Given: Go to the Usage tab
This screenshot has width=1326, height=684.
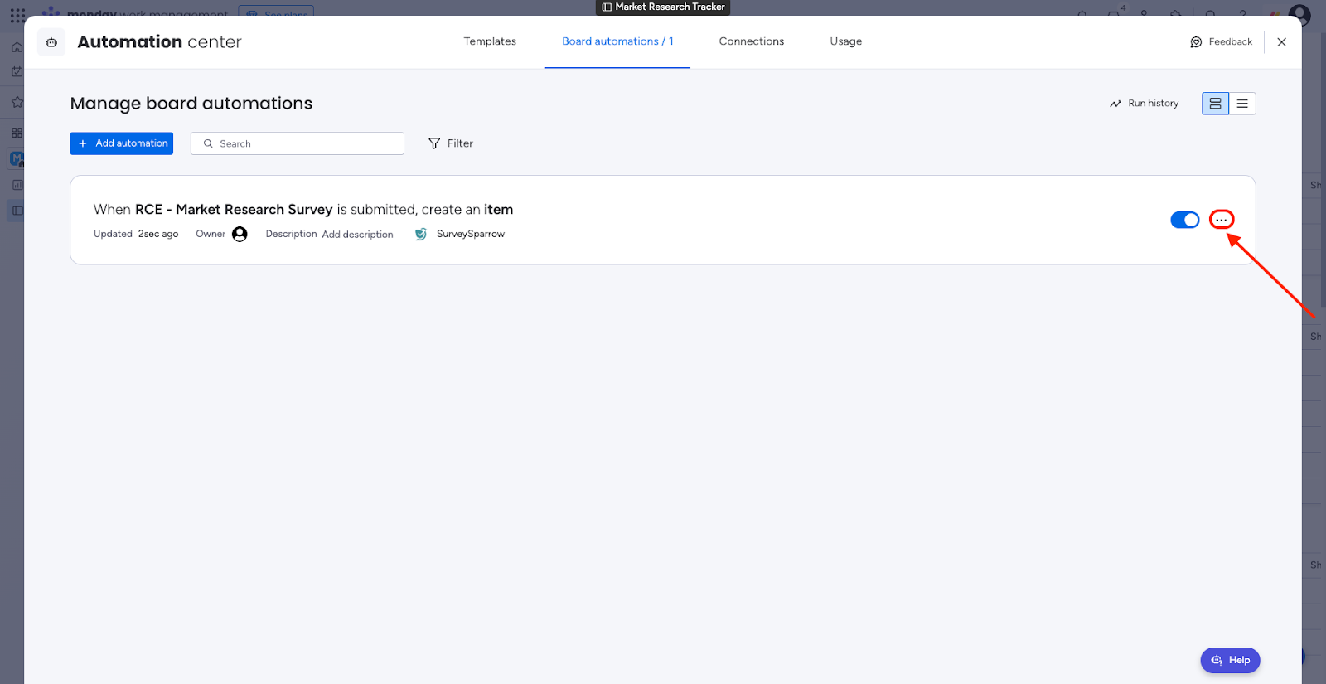Looking at the screenshot, I should [x=845, y=41].
